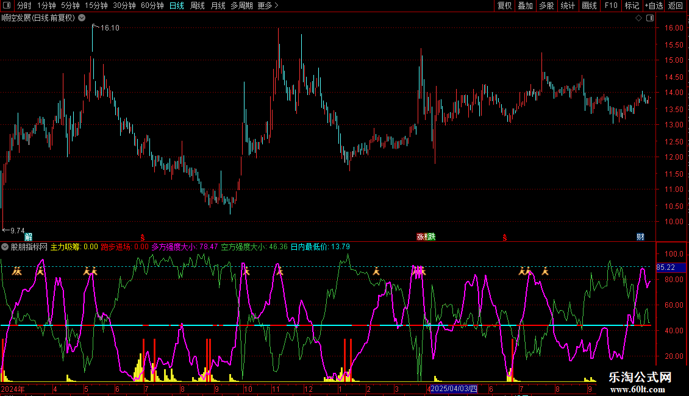Click the 16.10 high price flag

pyautogui.click(x=110, y=28)
